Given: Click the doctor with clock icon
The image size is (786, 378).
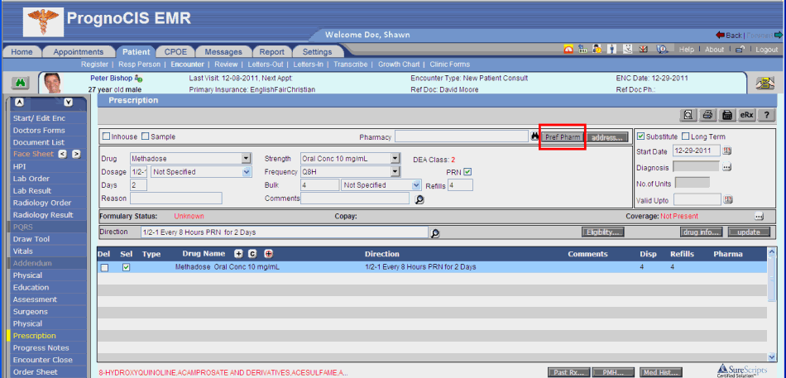Looking at the screenshot, I should coord(597,49).
